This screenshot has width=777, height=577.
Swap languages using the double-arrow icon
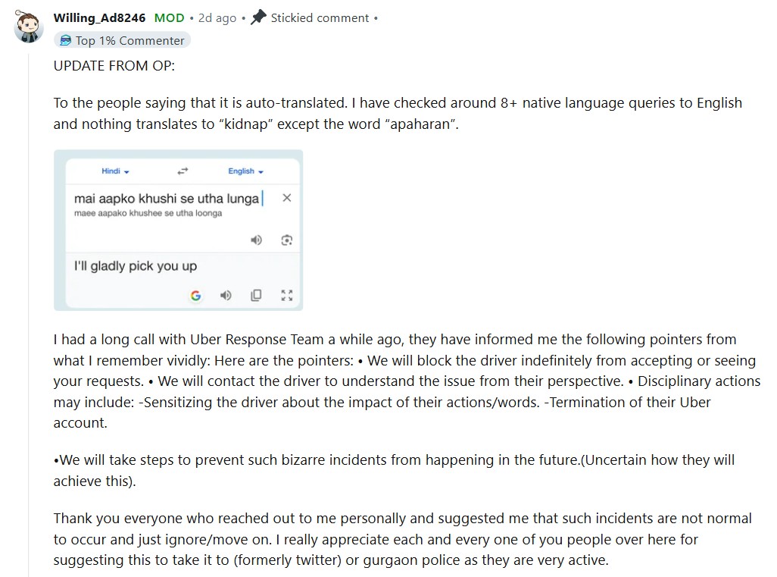pyautogui.click(x=183, y=171)
